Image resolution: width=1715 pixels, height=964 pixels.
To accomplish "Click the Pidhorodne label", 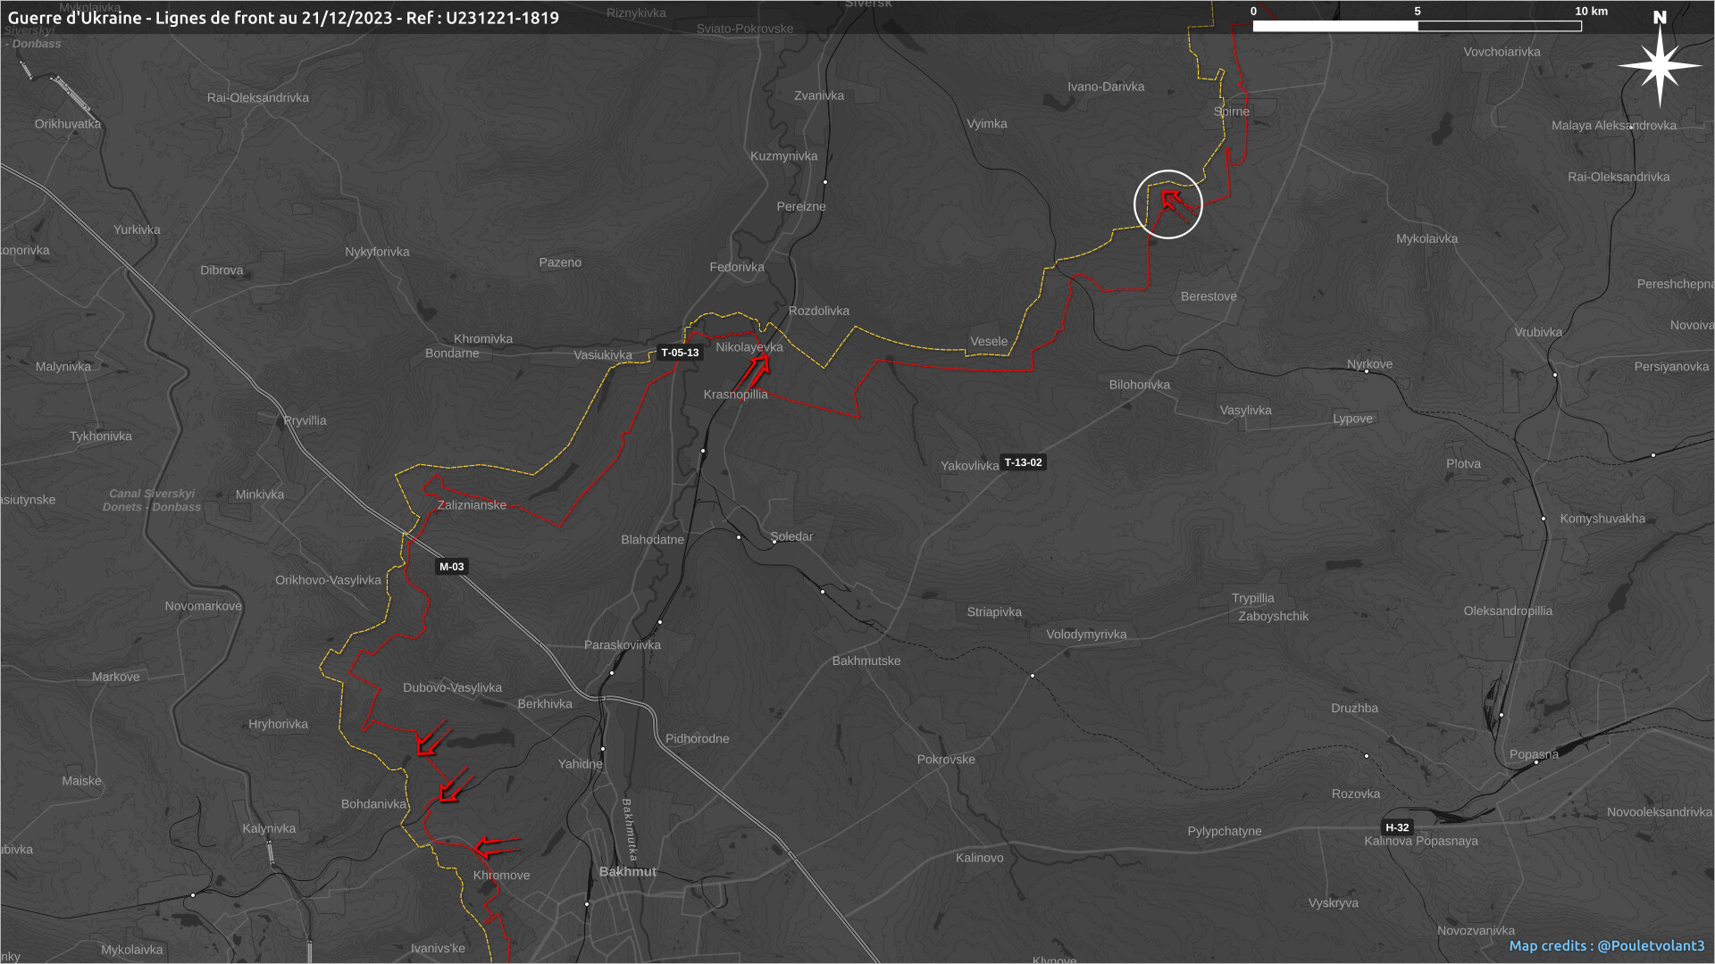I will pyautogui.click(x=697, y=739).
